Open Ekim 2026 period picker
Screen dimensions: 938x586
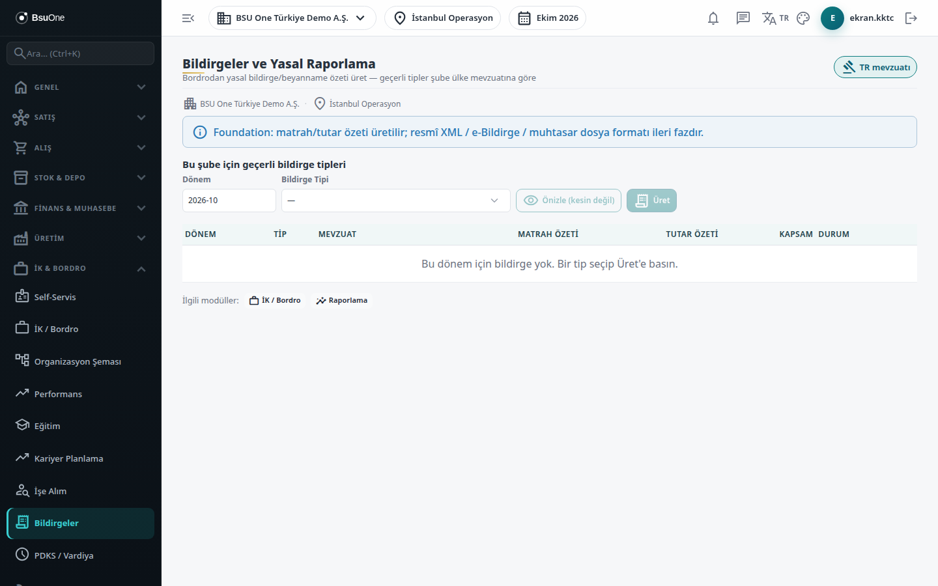[x=547, y=18]
